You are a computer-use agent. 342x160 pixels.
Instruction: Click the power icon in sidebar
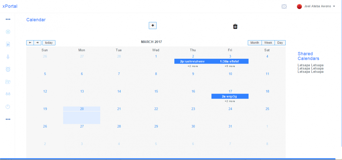pyautogui.click(x=8, y=107)
